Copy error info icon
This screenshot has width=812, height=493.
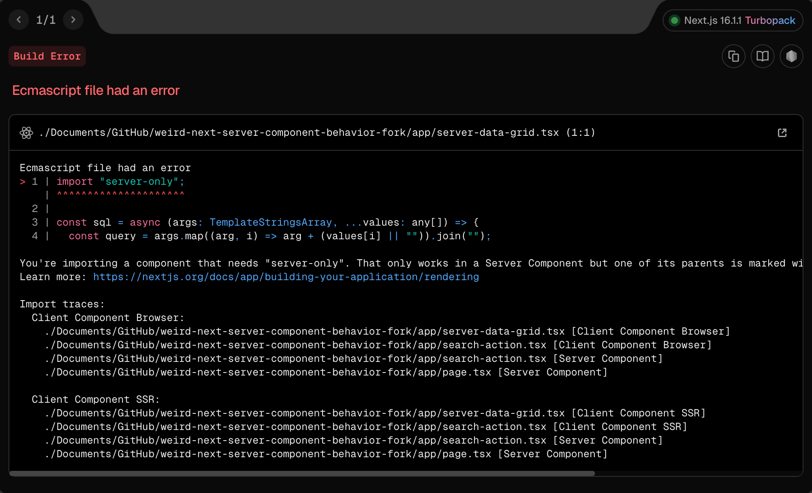click(734, 56)
